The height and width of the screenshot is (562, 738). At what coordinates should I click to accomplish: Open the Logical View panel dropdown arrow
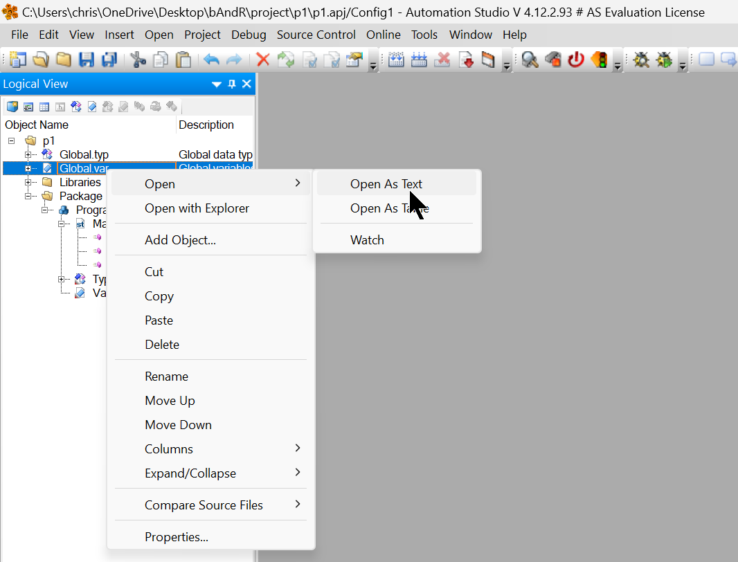(217, 84)
